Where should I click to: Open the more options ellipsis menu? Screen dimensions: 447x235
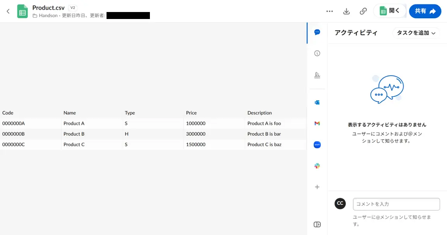pyautogui.click(x=330, y=11)
